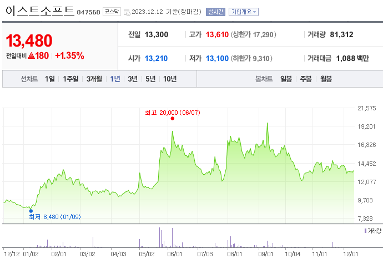
Task: Click the 2023.12.12 기준(장마감) date text
Action: pos(167,12)
